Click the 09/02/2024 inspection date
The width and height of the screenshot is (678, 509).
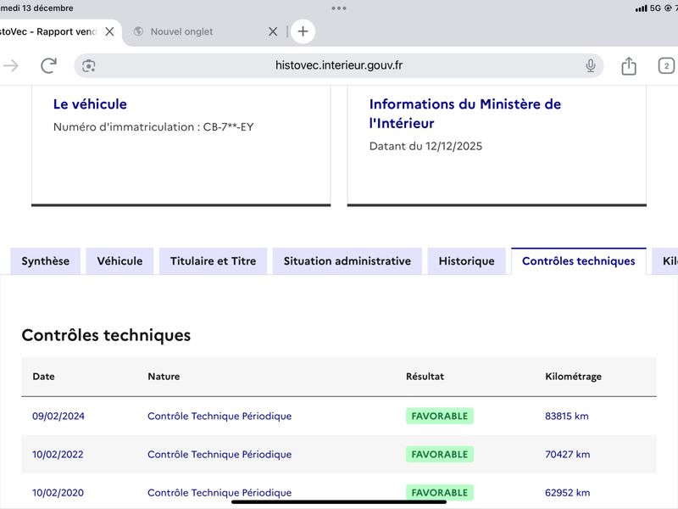58,416
